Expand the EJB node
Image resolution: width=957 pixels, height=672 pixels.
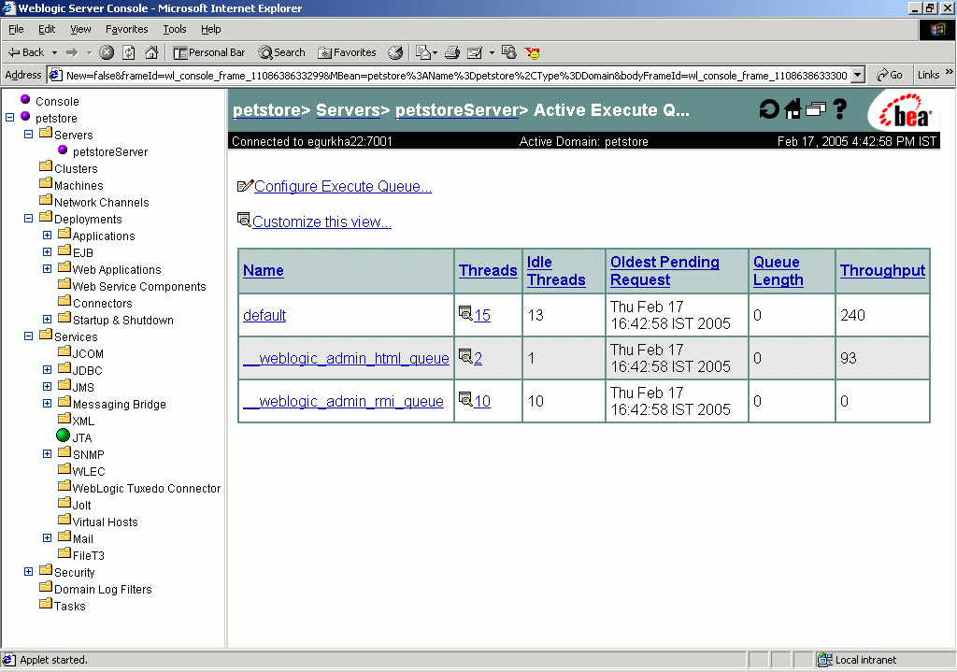(x=47, y=252)
